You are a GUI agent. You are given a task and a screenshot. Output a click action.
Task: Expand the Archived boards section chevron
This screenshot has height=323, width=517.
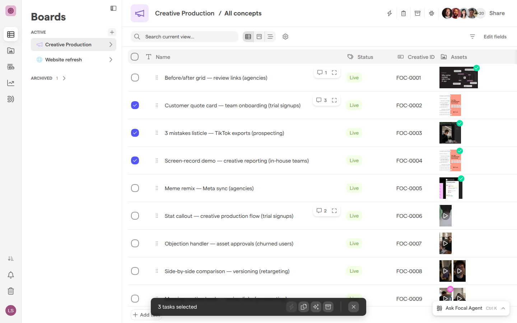click(64, 78)
